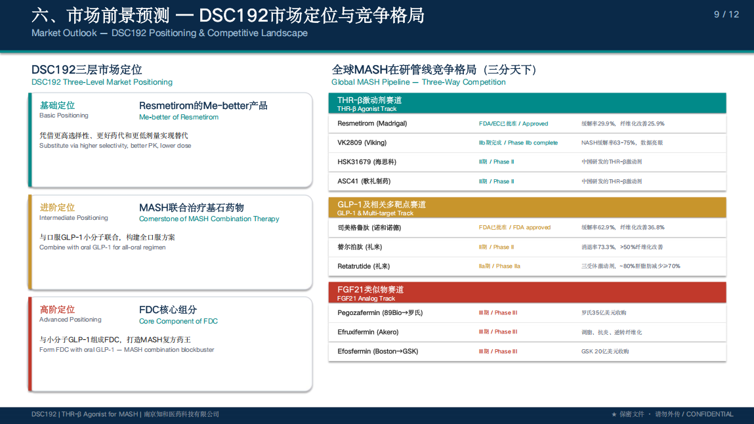Select 'IIa期 / Phase IIa' status

click(499, 266)
